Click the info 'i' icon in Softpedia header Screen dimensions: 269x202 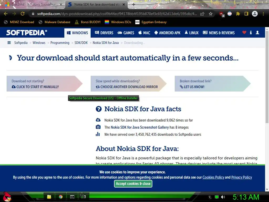[x=251, y=32]
